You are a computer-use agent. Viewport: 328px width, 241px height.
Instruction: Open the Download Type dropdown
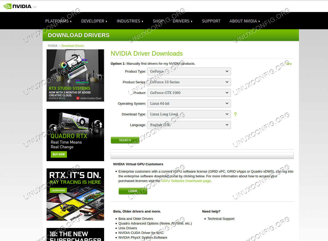pyautogui.click(x=189, y=114)
